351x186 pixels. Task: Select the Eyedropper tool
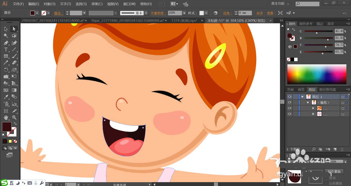(x=6, y=97)
